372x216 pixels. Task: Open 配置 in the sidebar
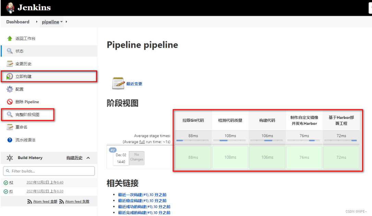[x=20, y=89]
